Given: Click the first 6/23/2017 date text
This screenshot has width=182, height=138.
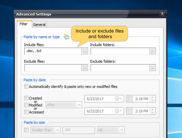Looking at the screenshot, I should [x=95, y=99].
